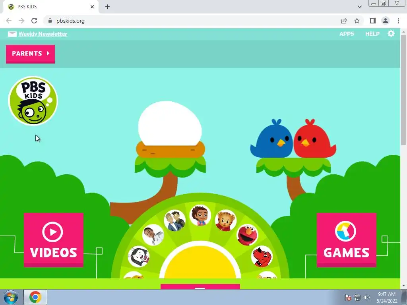Click the Weekly Newsletter envelope icon
This screenshot has height=305, width=407.
pyautogui.click(x=12, y=34)
